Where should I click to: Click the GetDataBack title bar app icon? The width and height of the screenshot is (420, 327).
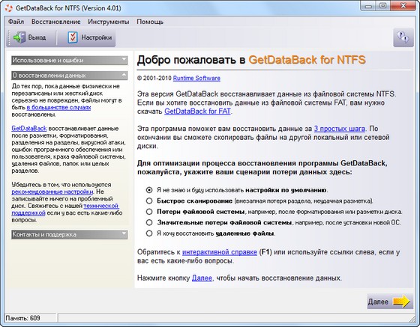point(8,8)
